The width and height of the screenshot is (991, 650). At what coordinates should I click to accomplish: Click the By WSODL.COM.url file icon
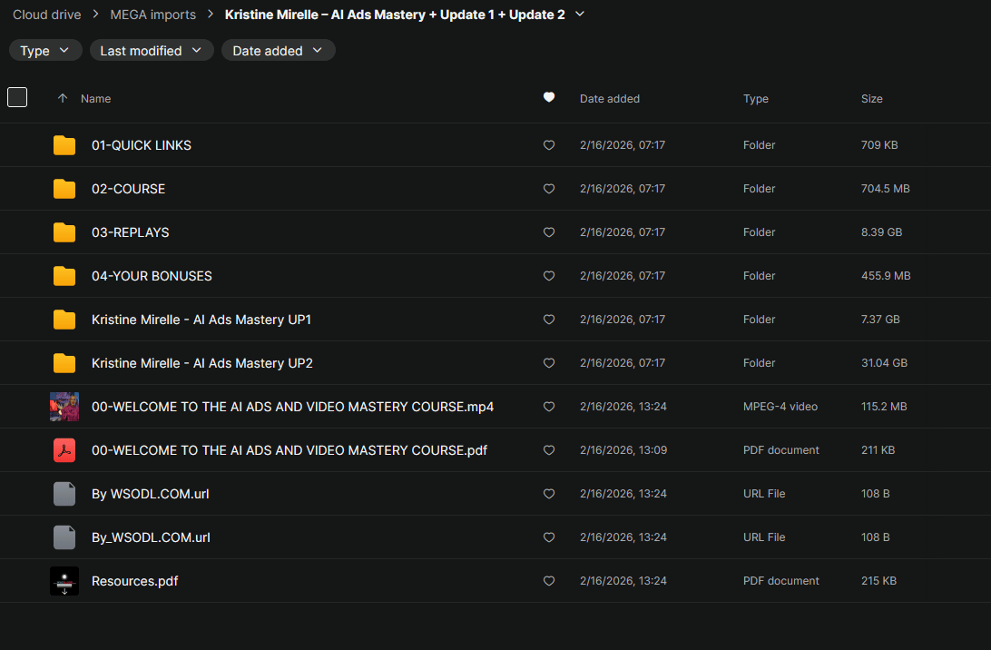pos(64,494)
